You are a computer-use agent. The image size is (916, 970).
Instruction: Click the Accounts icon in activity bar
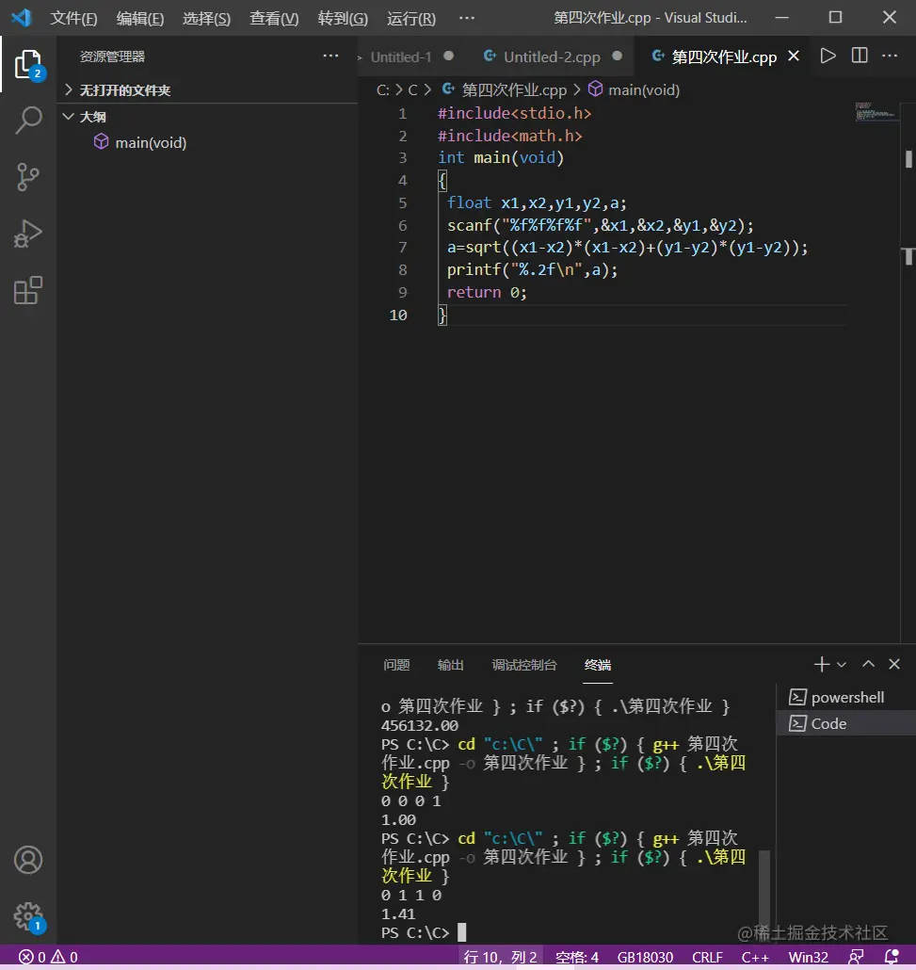28,860
